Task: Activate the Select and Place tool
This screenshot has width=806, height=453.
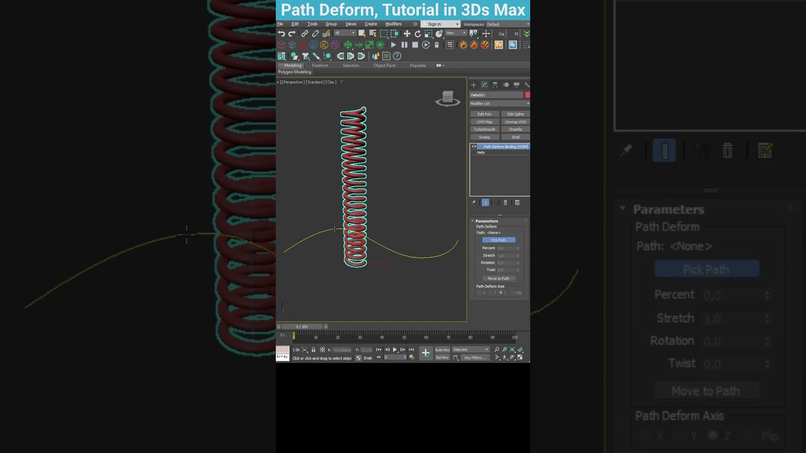Action: 439,33
